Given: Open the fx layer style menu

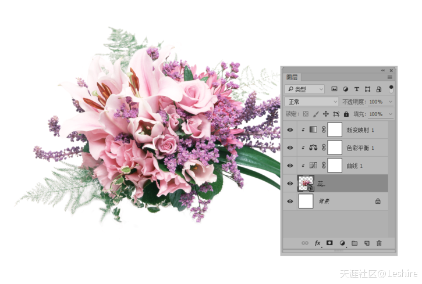Looking at the screenshot, I should [x=318, y=243].
